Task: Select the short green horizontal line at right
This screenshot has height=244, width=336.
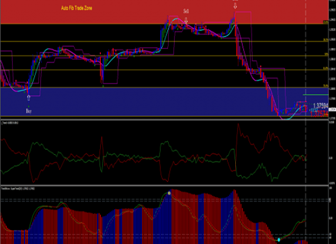Action: click(x=315, y=95)
